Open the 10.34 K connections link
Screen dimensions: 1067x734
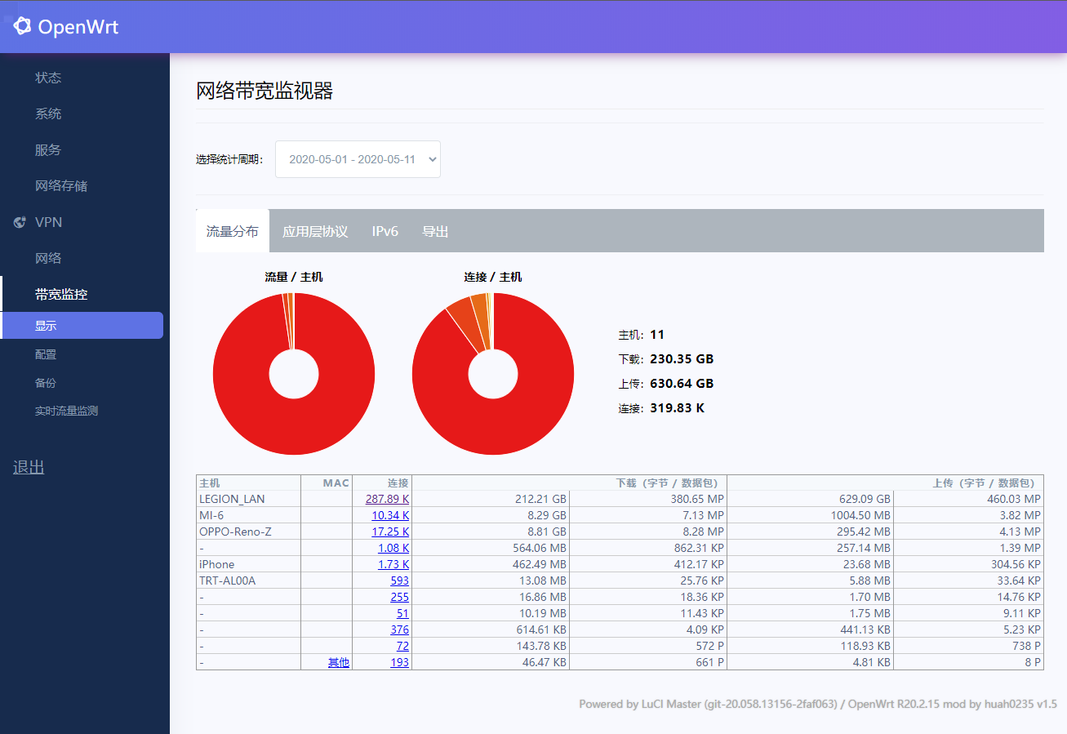tap(390, 515)
